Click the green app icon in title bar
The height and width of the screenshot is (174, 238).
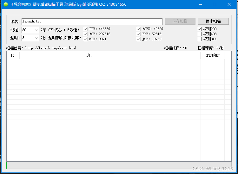6,4
